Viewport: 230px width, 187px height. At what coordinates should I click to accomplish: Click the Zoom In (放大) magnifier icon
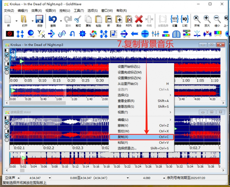pos(207,19)
